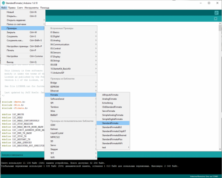
Task: Expand the 04.Communication examples
Action: point(71,44)
